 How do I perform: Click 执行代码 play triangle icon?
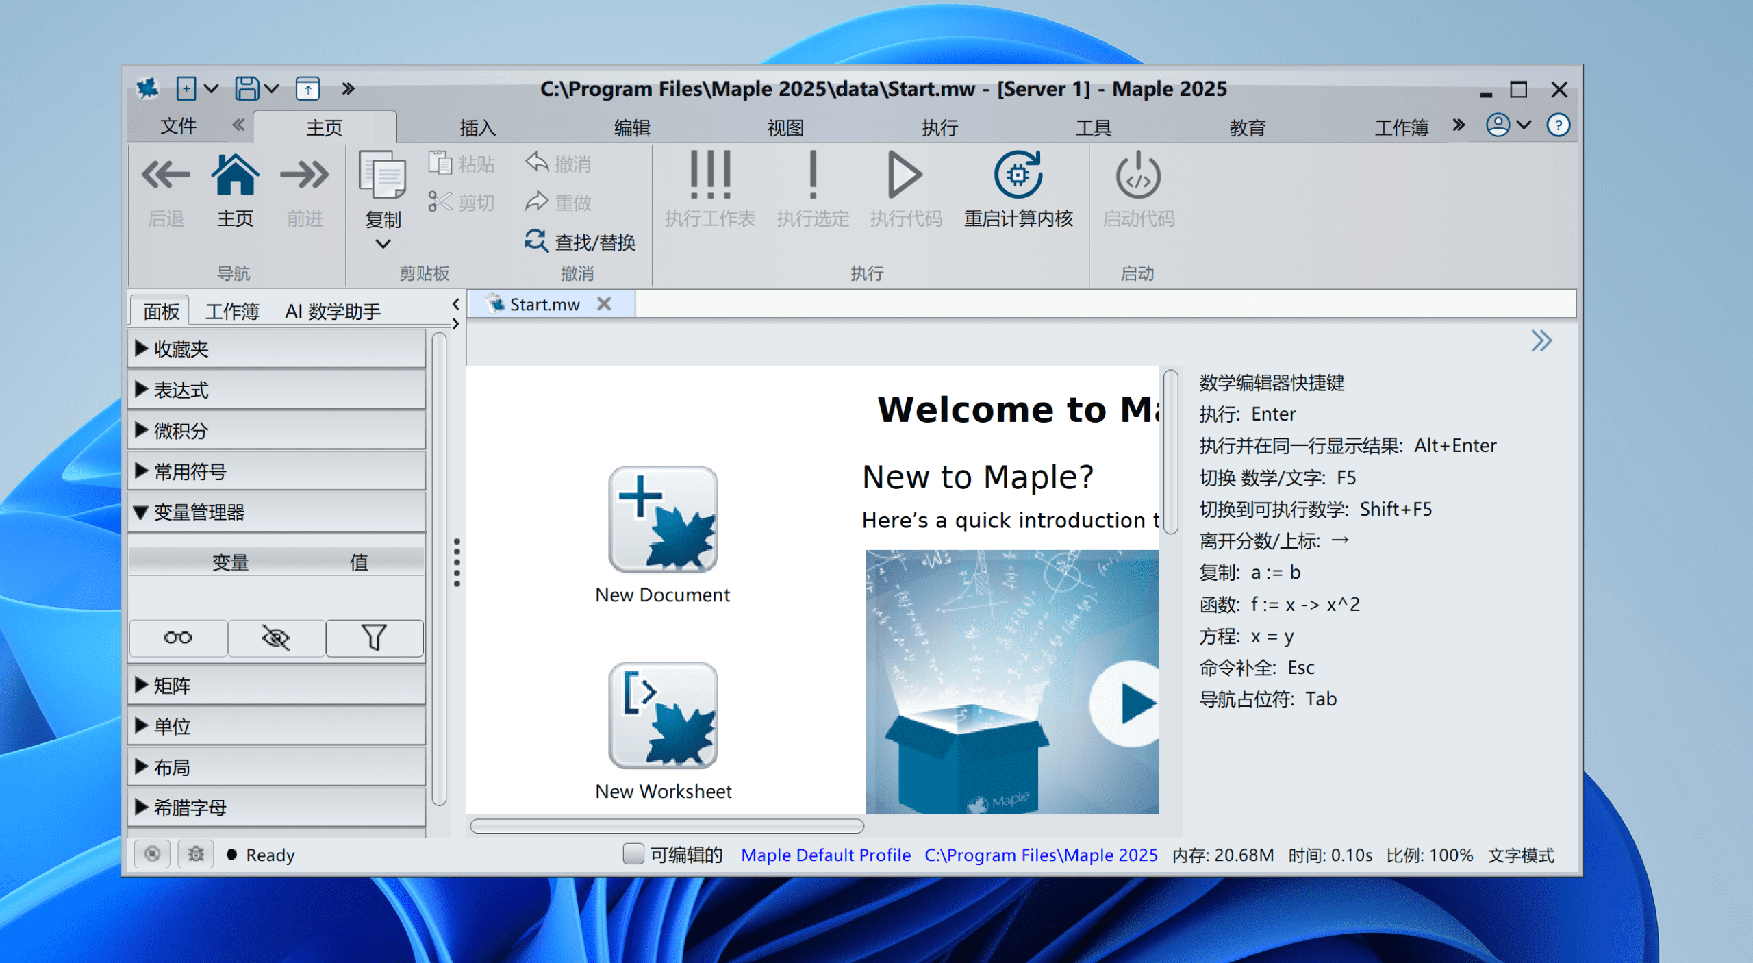[905, 175]
